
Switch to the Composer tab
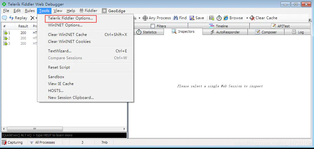[266, 32]
